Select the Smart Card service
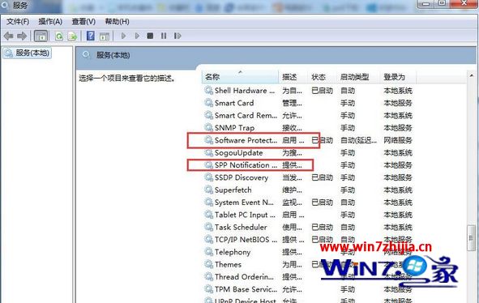 tap(234, 103)
